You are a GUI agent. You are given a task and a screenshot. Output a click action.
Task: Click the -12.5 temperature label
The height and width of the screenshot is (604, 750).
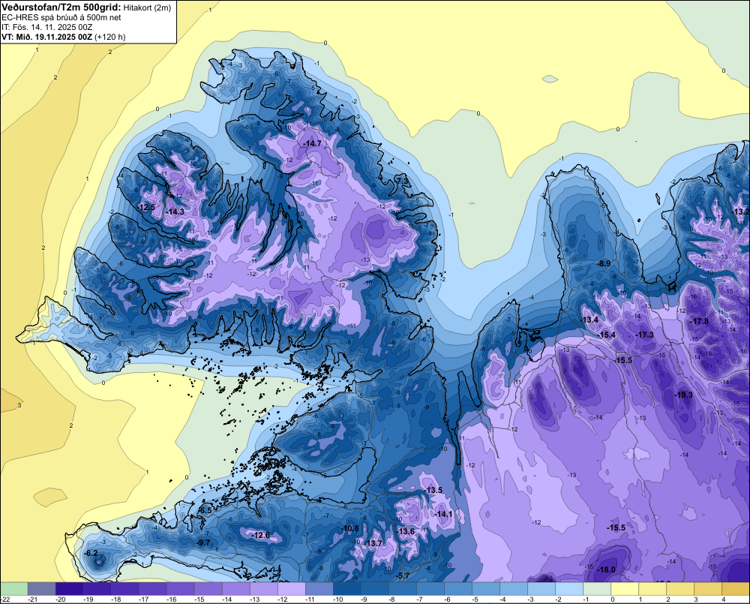click(x=146, y=207)
